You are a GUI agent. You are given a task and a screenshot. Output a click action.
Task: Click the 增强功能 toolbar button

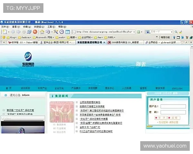click(165, 37)
